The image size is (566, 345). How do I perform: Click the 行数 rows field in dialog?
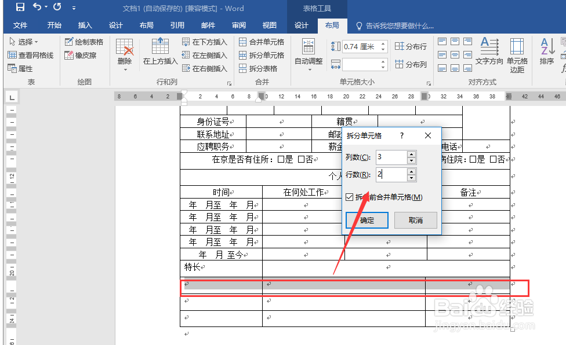(391, 175)
